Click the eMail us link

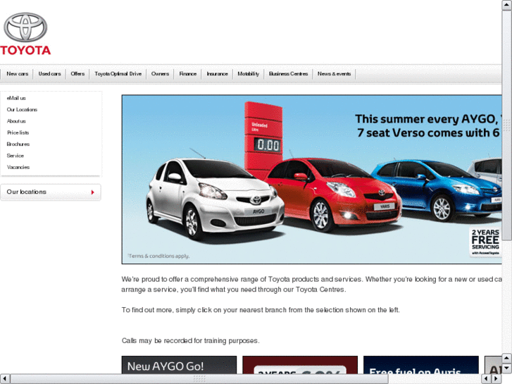pos(16,98)
